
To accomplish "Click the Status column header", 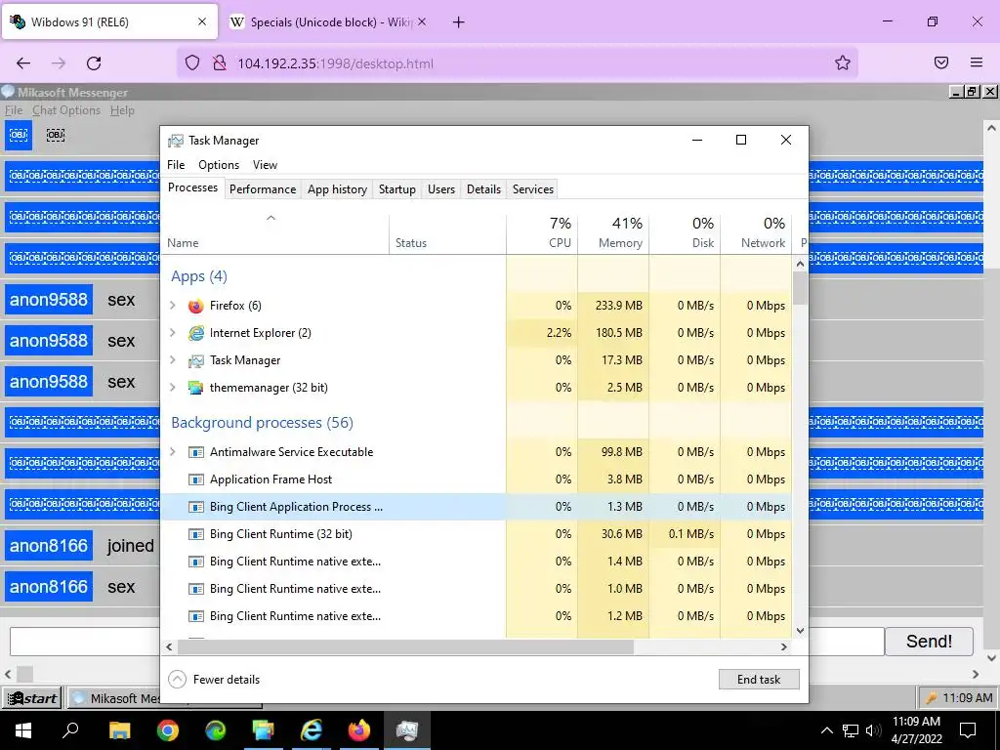I will tap(447, 233).
